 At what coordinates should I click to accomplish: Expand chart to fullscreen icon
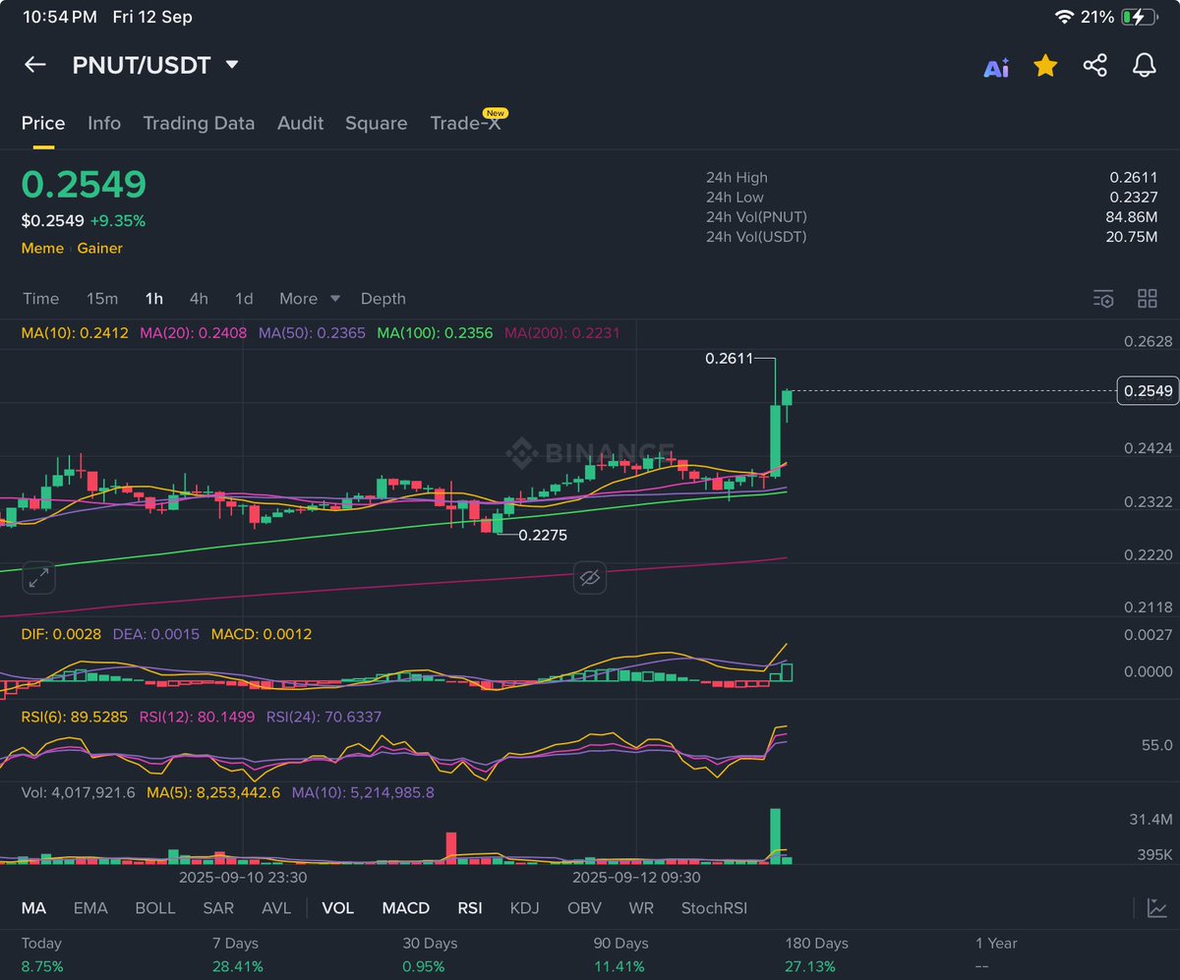coord(38,578)
